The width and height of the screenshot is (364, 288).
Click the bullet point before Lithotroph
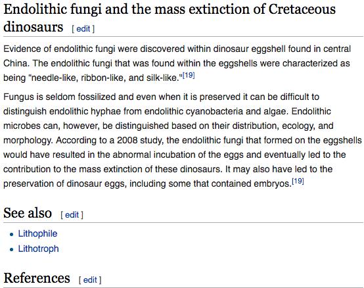[x=12, y=250]
